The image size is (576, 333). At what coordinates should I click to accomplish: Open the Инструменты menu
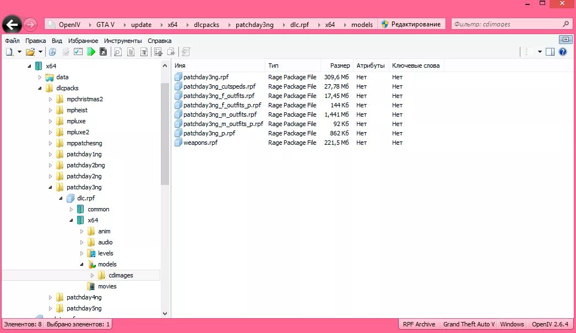click(123, 41)
